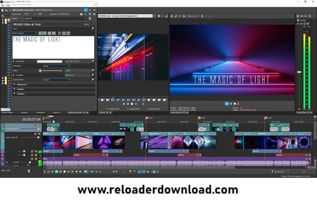Play the clip in the Trimmer
The width and height of the screenshot is (317, 201).
coord(124,104)
